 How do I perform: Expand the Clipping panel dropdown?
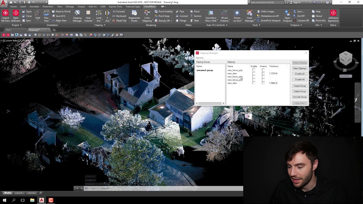point(100,25)
